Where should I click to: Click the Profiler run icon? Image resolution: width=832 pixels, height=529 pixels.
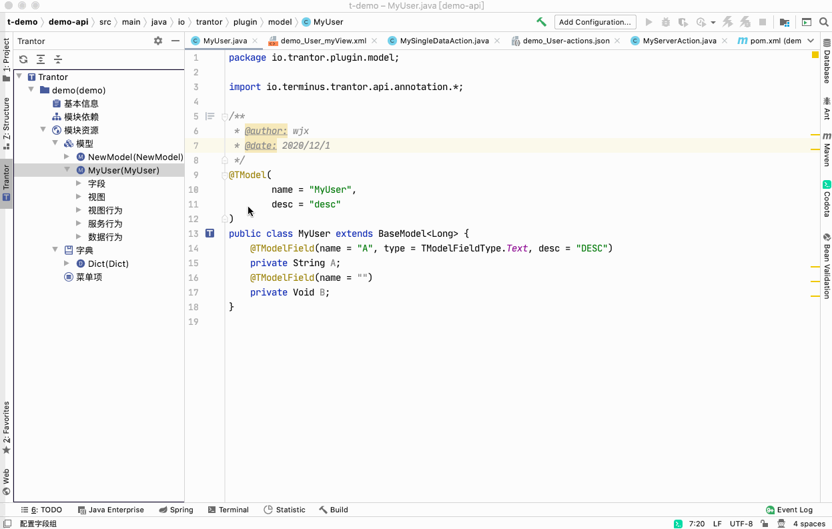(x=701, y=22)
